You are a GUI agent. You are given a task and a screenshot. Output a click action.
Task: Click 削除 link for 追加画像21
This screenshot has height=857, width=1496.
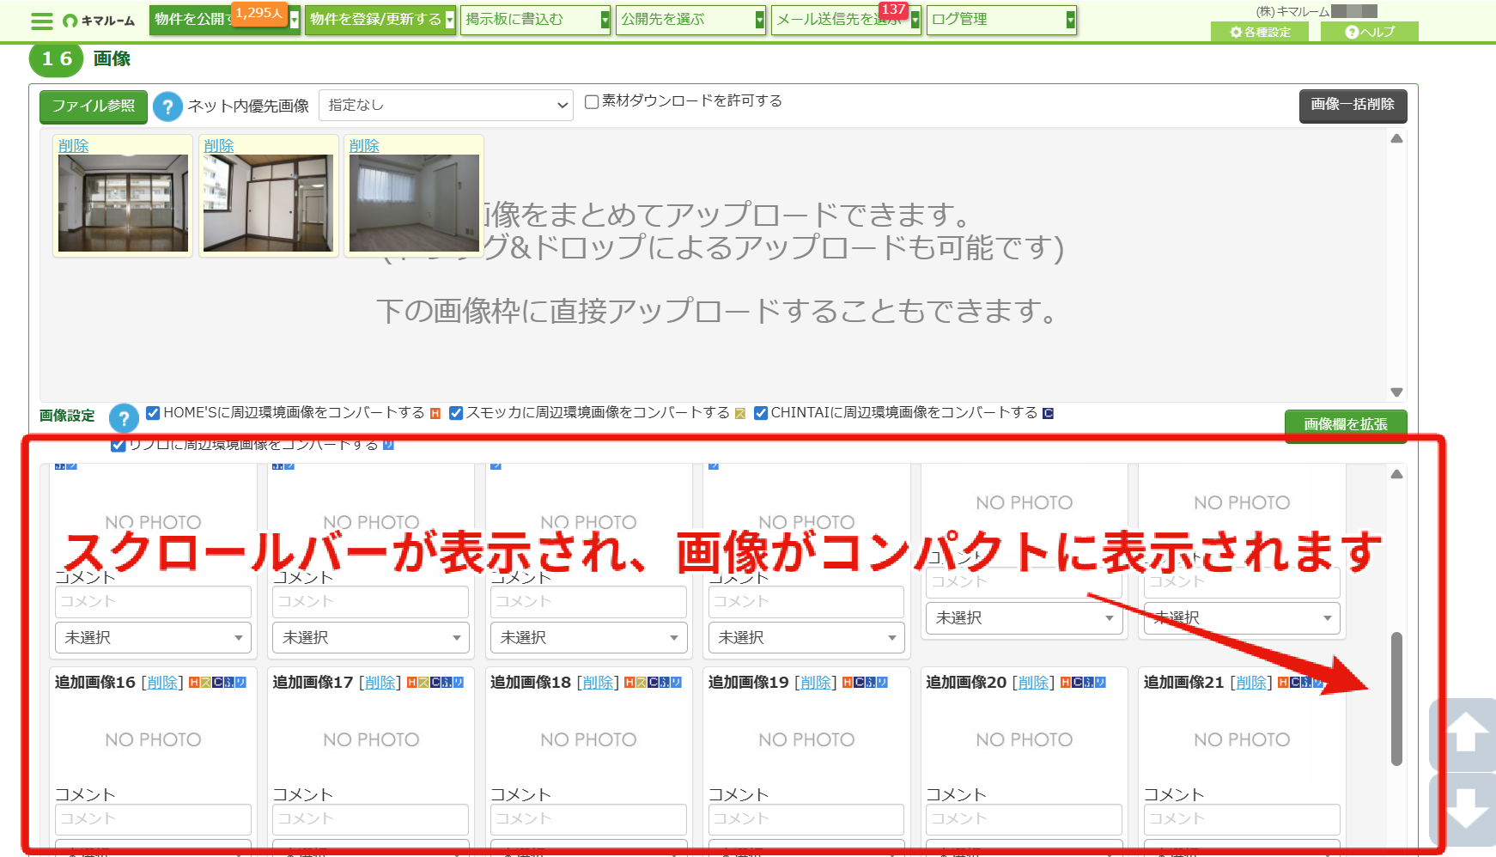pyautogui.click(x=1251, y=683)
